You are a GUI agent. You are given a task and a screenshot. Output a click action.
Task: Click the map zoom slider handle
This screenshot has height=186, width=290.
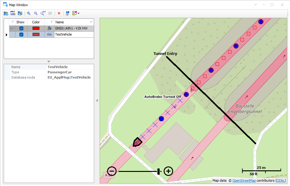pos(158,171)
